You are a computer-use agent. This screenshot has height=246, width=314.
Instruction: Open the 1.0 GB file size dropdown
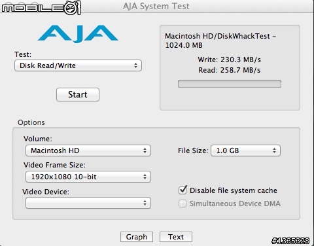point(245,150)
